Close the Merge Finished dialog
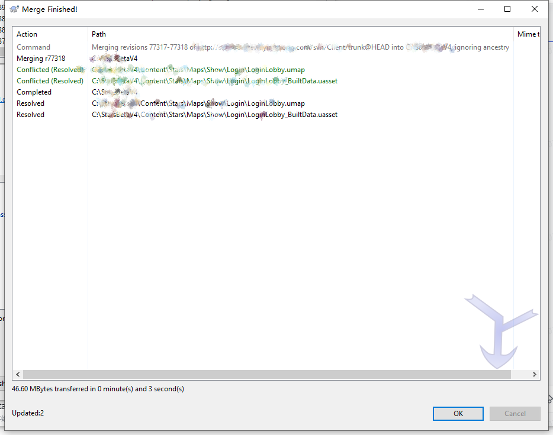553x435 pixels. (535, 9)
